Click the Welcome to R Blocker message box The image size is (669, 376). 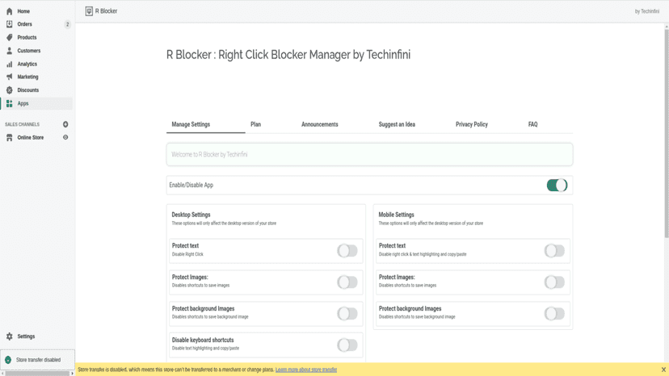point(369,154)
